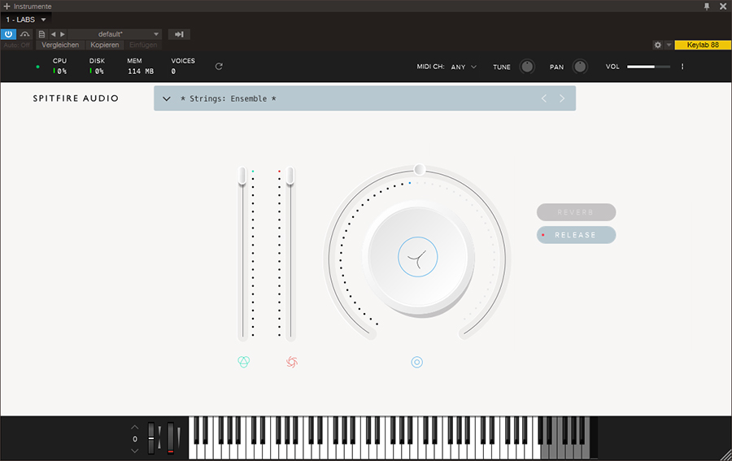Image resolution: width=732 pixels, height=461 pixels.
Task: Click the dynamics slider handle
Action: pyautogui.click(x=290, y=176)
